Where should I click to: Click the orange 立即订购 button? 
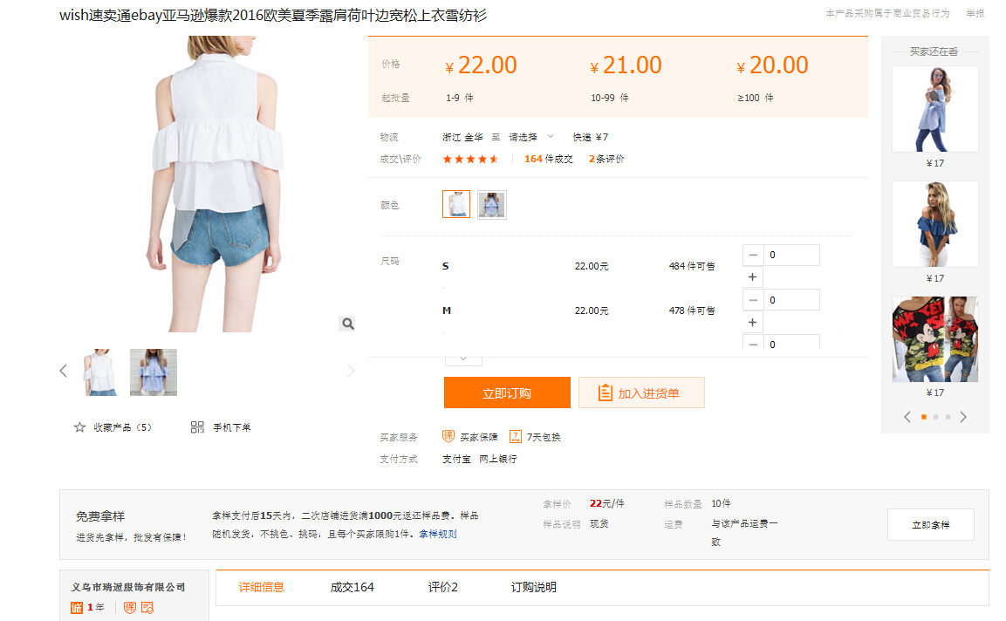507,392
